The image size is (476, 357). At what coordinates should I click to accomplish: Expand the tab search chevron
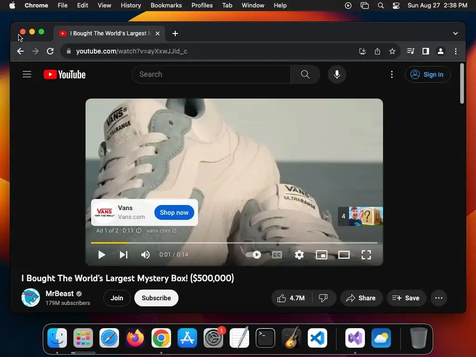click(456, 33)
